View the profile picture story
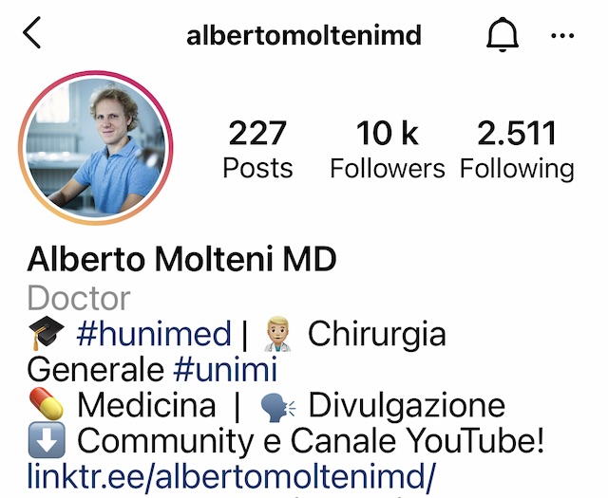Viewport: 608px width, 498px height. click(x=96, y=148)
